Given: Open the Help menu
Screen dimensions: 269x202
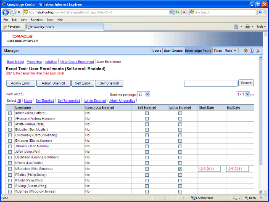Looking at the screenshot, I should [60, 20].
